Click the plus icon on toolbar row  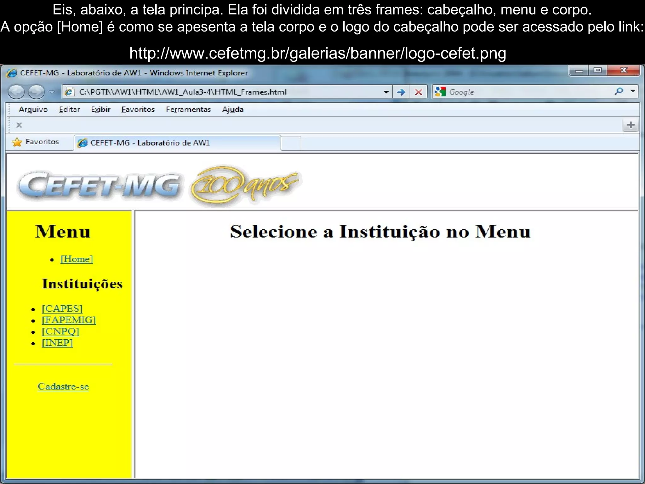tap(631, 125)
